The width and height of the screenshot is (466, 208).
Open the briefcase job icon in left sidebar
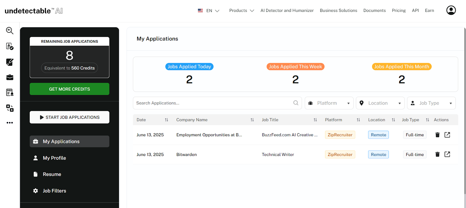(10, 77)
